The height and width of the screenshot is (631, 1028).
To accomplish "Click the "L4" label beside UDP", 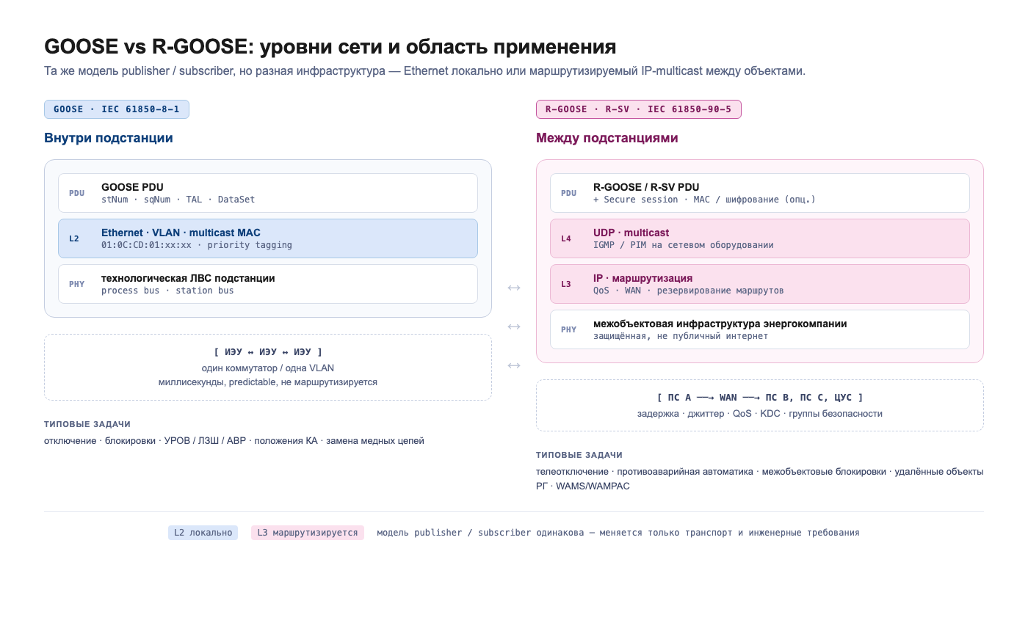I will click(x=566, y=238).
